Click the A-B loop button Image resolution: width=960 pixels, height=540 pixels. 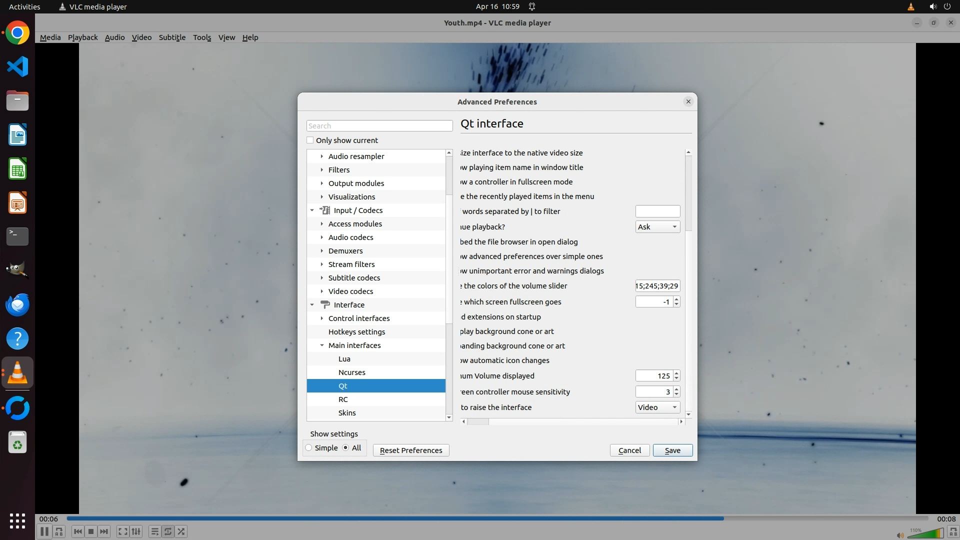click(x=59, y=531)
